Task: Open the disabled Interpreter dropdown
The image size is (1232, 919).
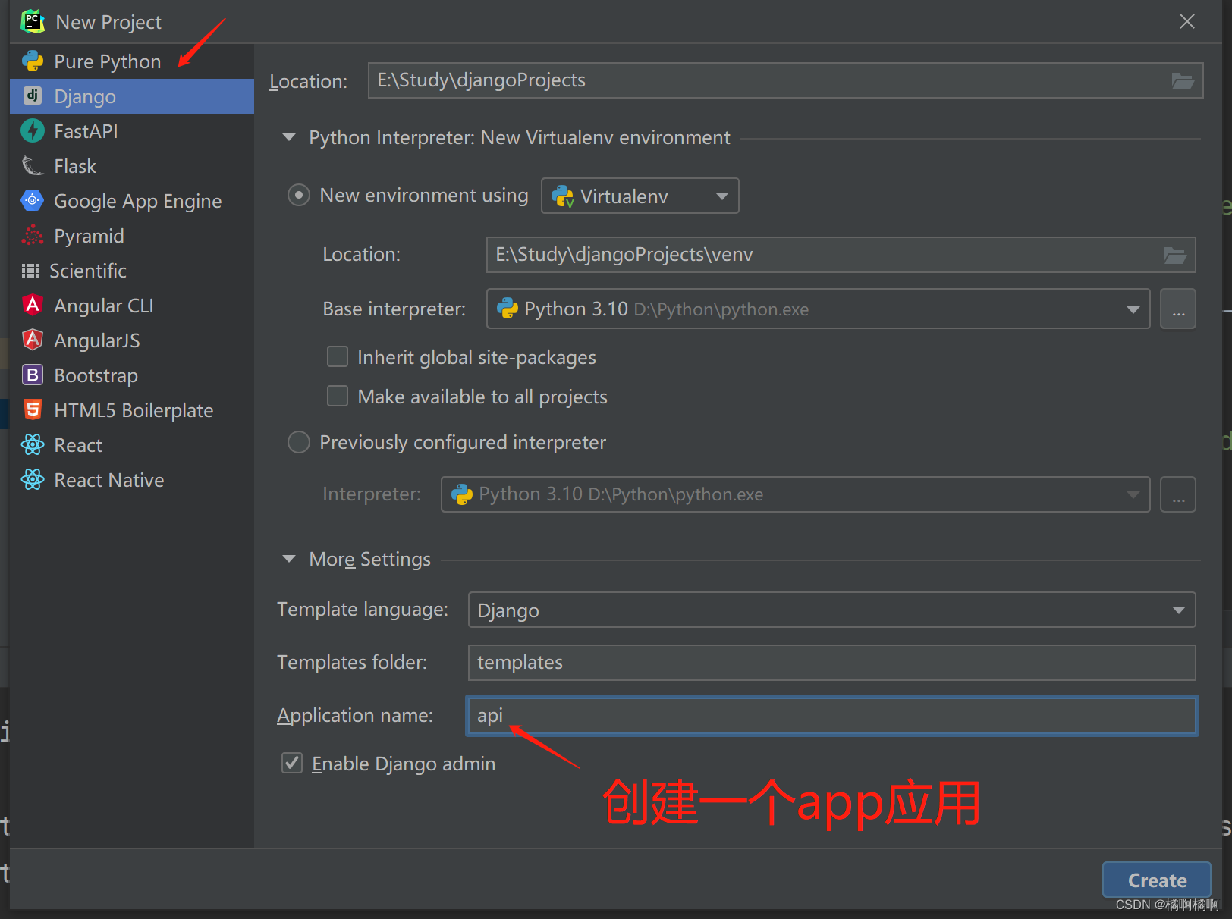Action: point(795,494)
